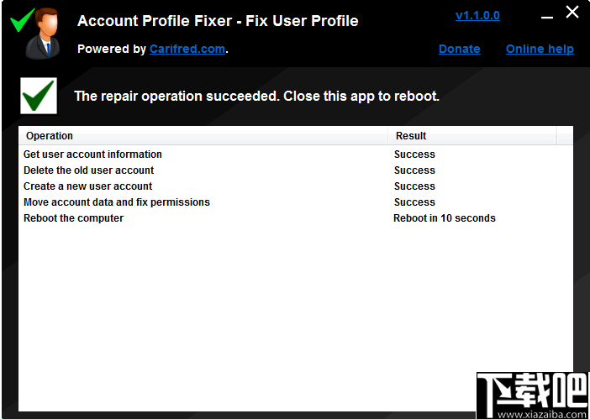Viewport: 590px width, 419px height.
Task: Click the 'repair operation succeeded' status message
Action: coord(256,97)
